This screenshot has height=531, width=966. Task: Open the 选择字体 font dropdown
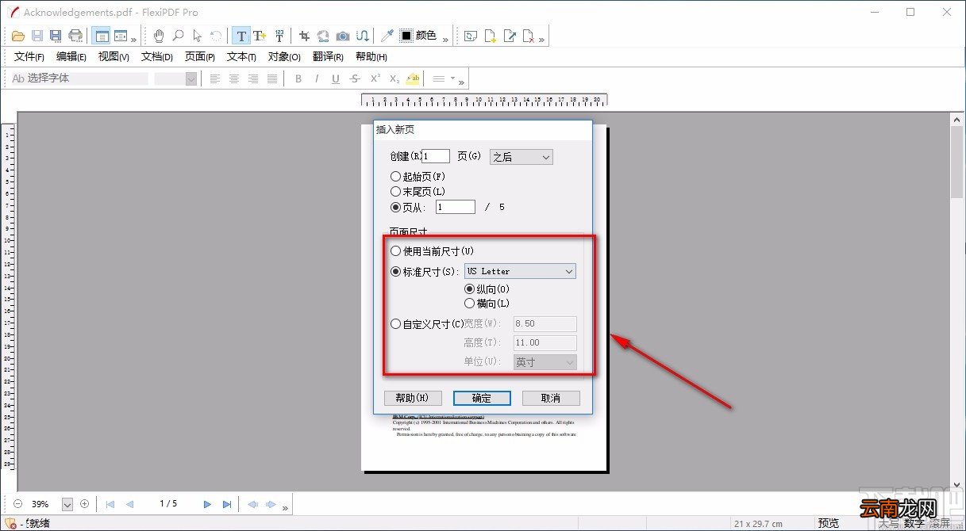pos(79,78)
